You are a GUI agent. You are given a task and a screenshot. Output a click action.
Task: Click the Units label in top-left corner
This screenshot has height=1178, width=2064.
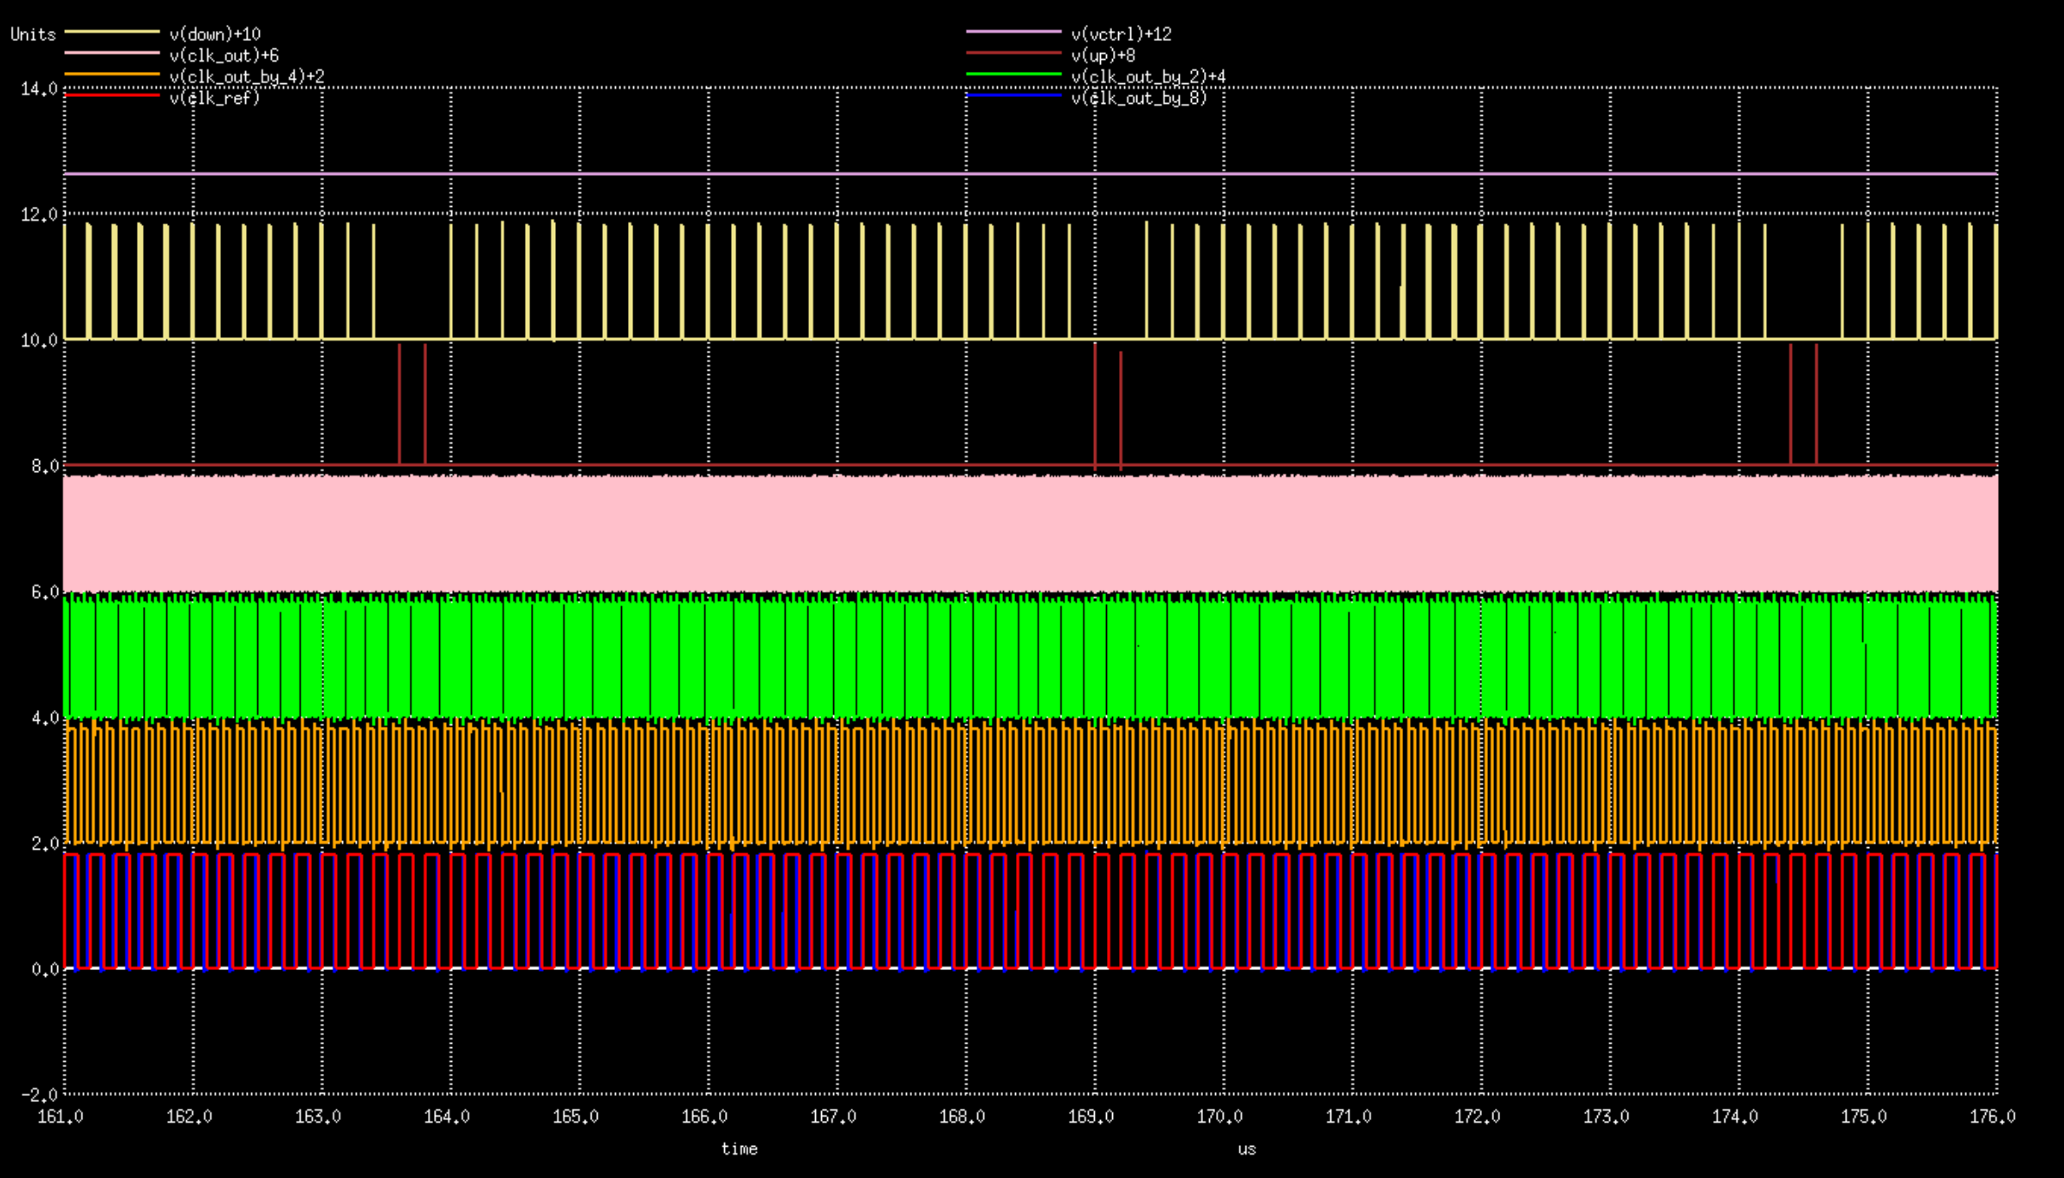click(33, 35)
